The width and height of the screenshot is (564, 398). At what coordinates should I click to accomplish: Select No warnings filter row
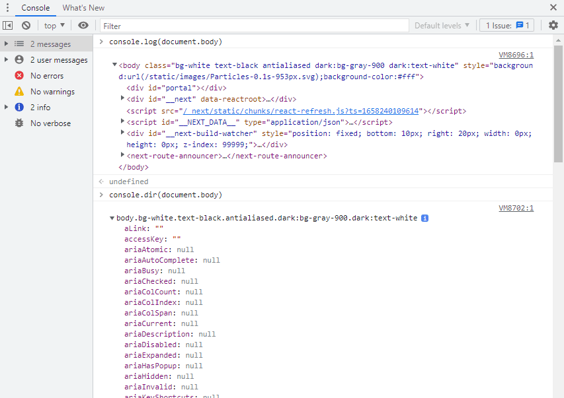pos(46,91)
